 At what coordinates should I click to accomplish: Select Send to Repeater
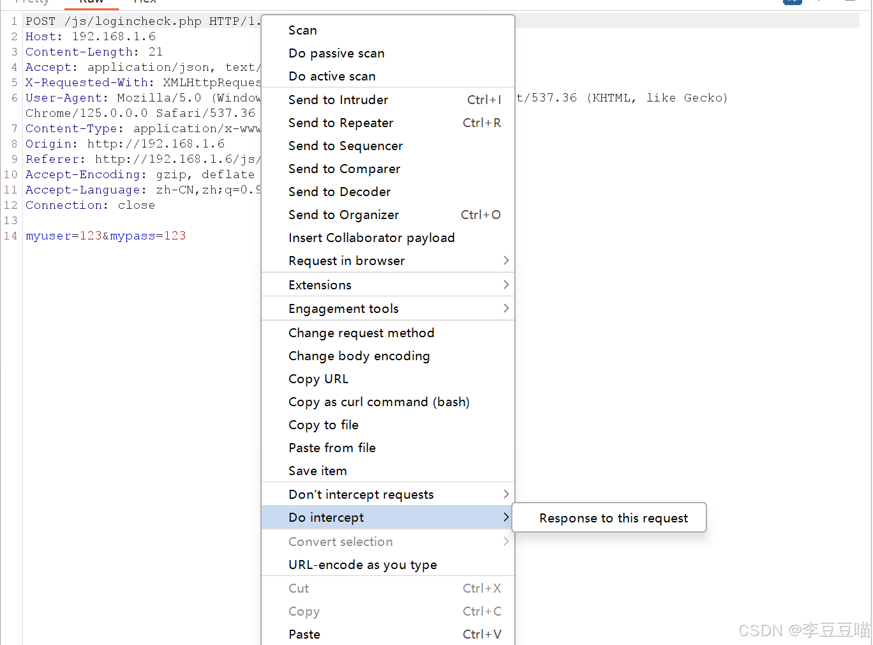(x=341, y=123)
